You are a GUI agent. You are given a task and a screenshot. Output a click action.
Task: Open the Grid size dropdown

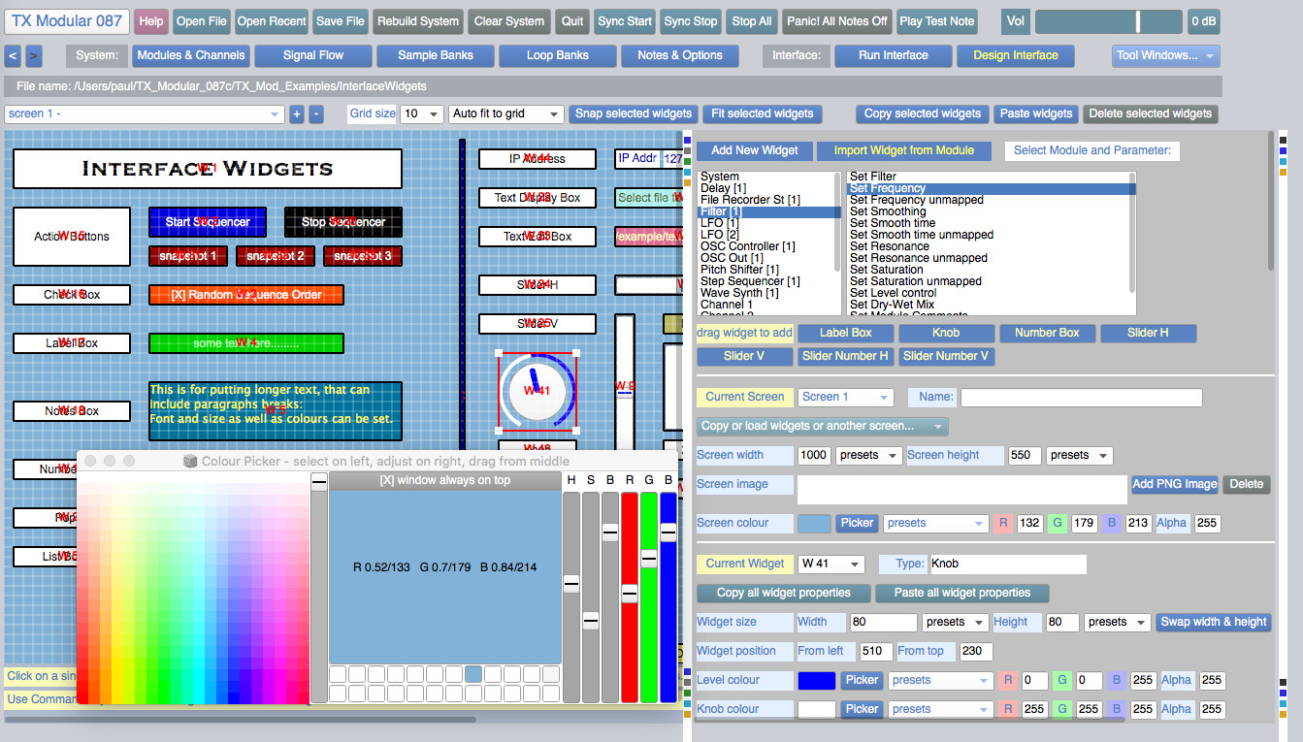pyautogui.click(x=422, y=114)
